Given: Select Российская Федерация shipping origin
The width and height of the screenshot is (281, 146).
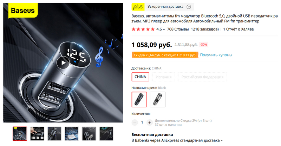Looking at the screenshot, I should coord(202,77).
